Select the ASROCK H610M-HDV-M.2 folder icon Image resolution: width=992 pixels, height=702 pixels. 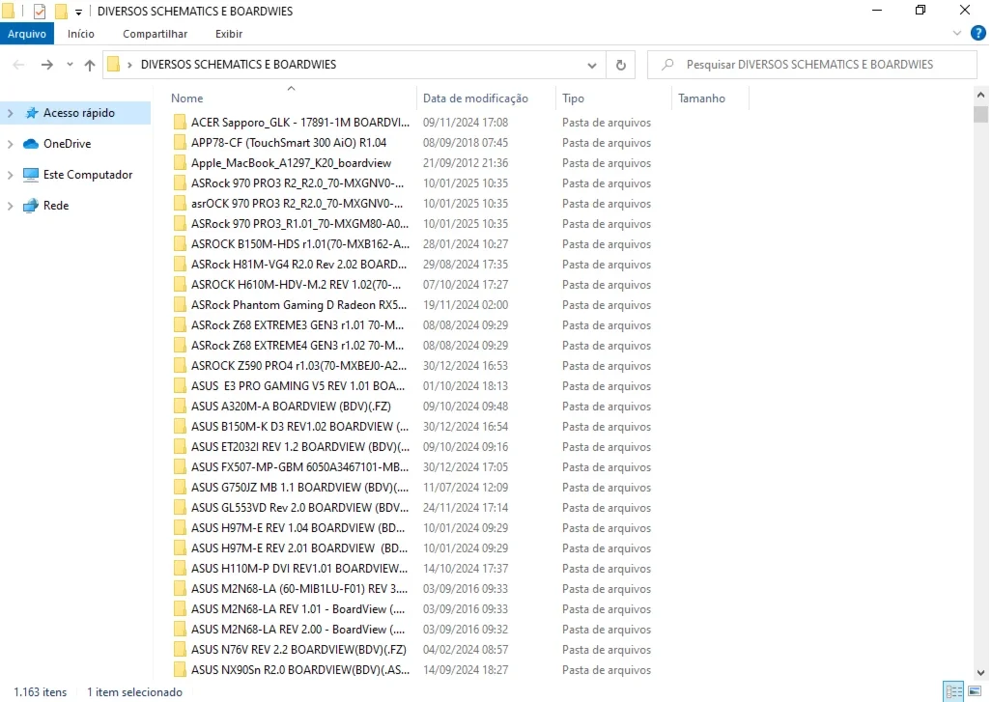(x=180, y=284)
